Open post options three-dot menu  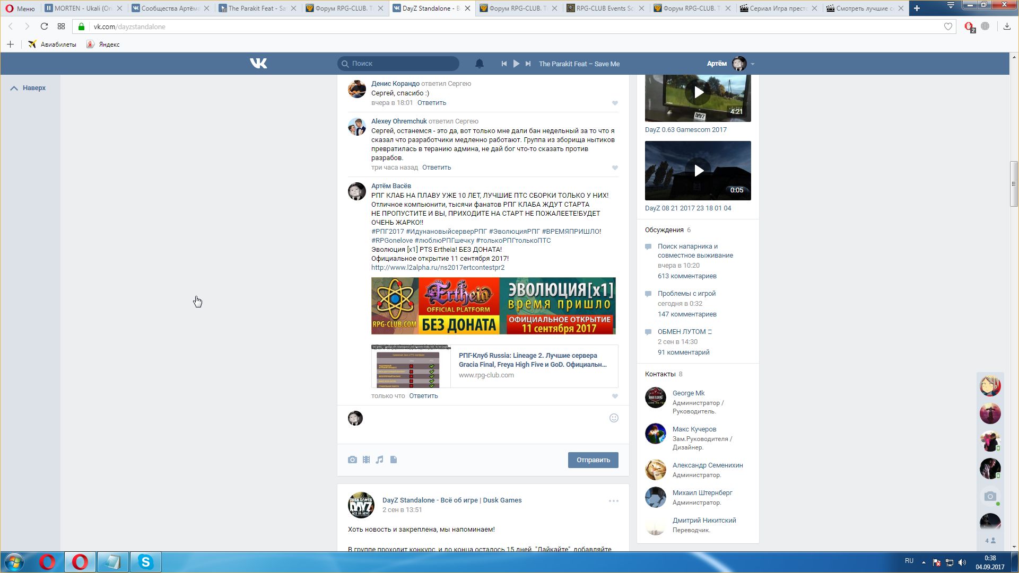(614, 501)
